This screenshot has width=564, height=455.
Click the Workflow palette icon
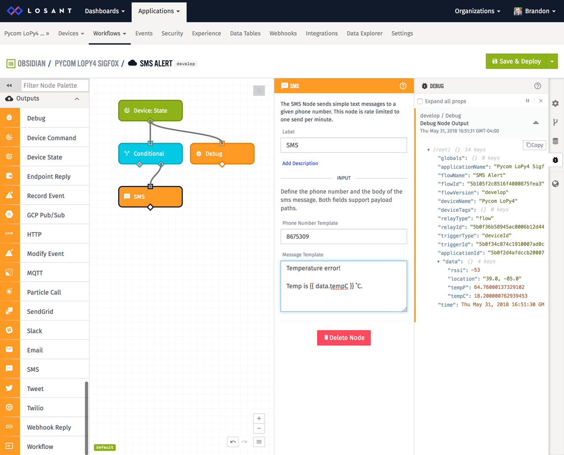[x=10, y=446]
